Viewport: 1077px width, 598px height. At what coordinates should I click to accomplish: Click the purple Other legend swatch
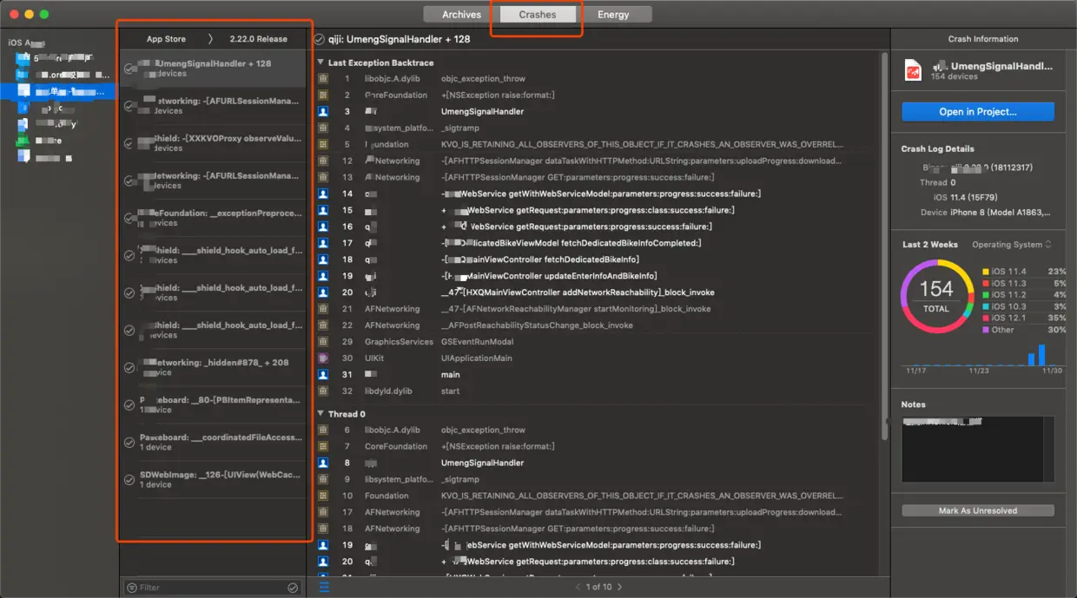[986, 330]
